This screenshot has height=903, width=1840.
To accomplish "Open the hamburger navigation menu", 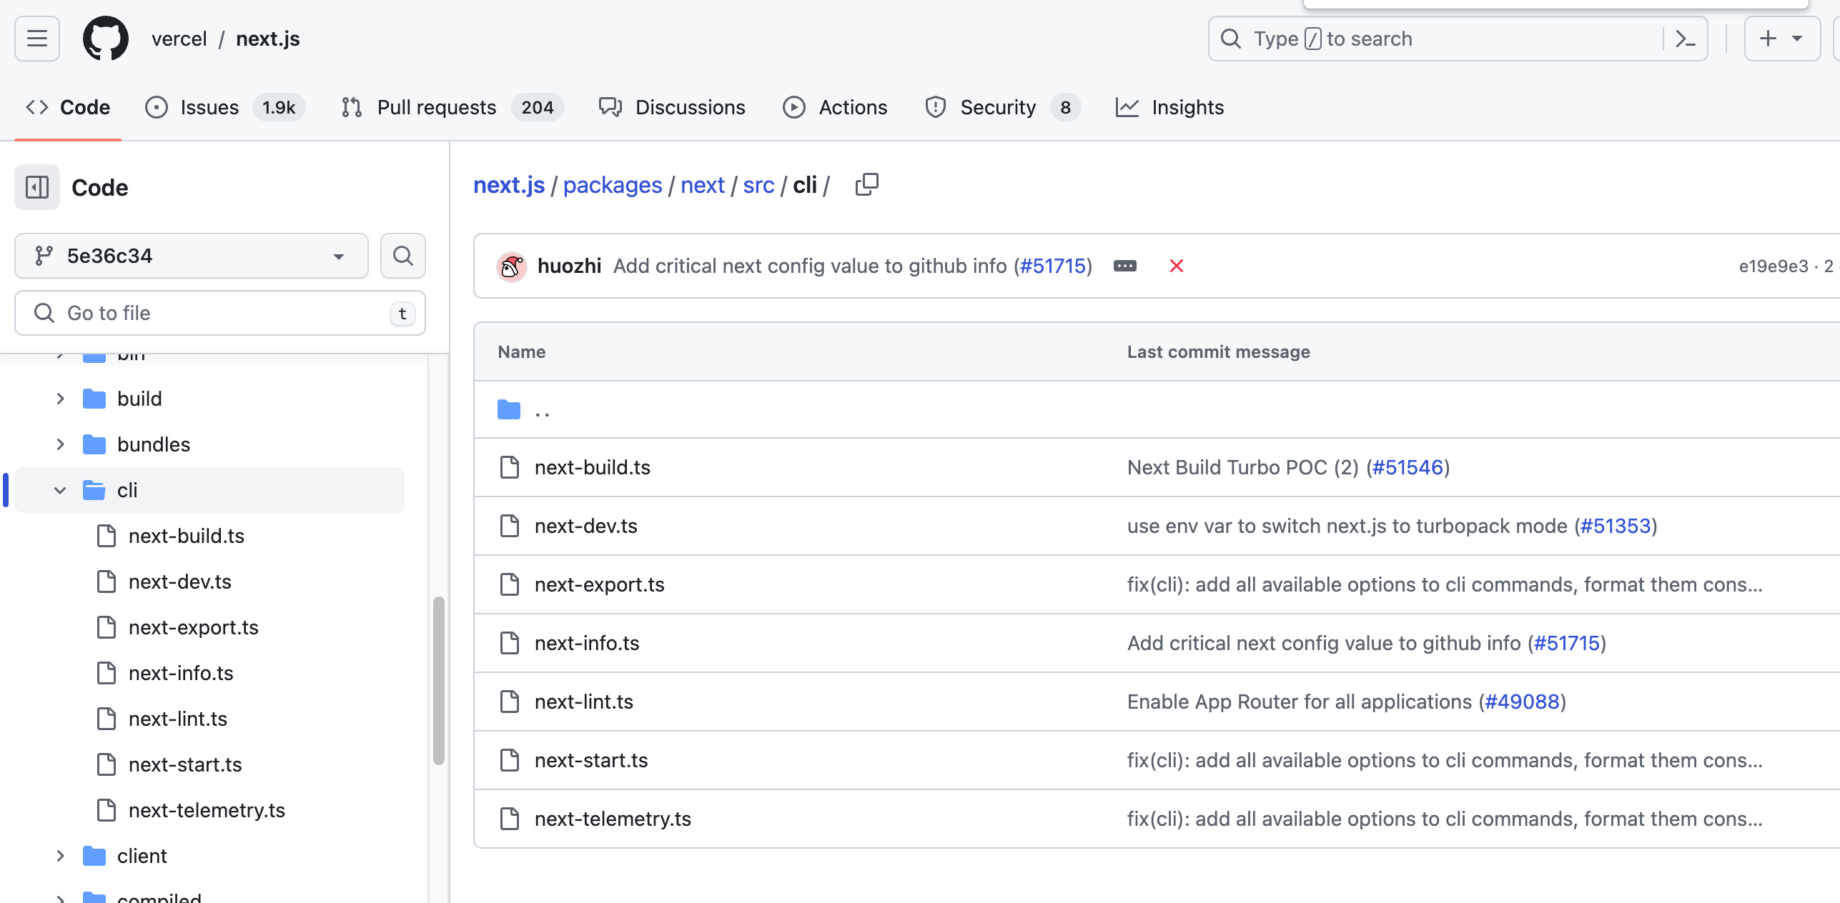I will 37,39.
